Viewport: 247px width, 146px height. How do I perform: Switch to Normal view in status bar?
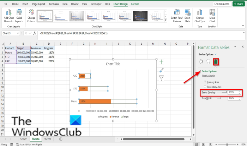pyautogui.click(x=196, y=144)
